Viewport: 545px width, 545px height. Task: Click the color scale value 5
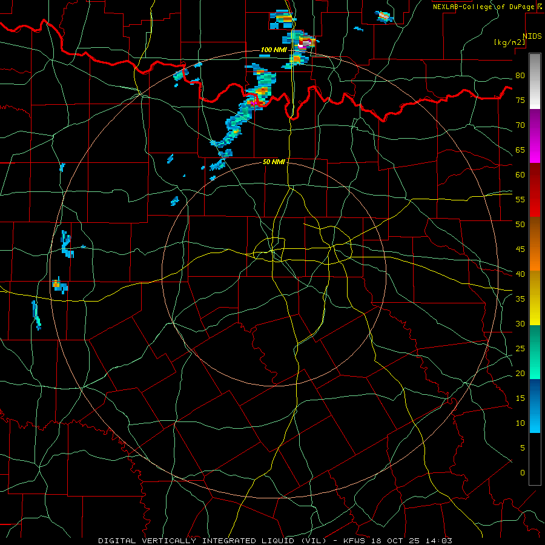523,448
